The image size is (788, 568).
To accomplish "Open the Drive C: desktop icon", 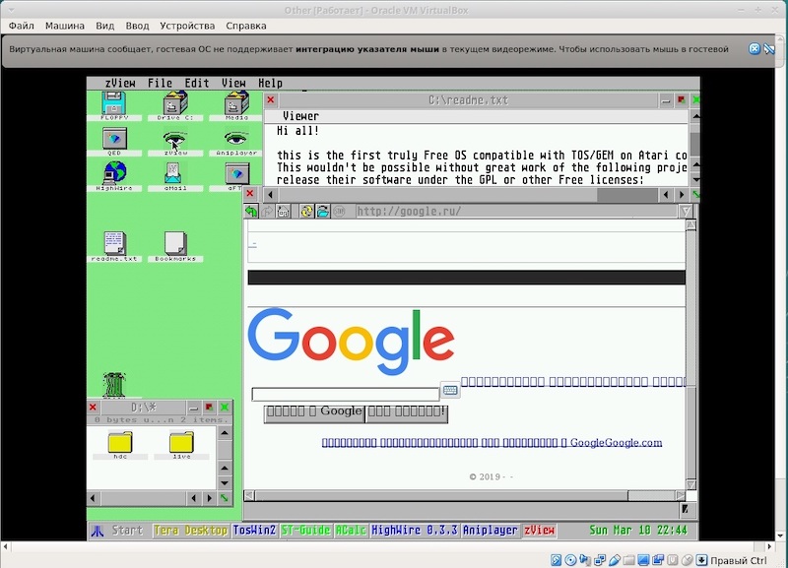I will pyautogui.click(x=175, y=103).
